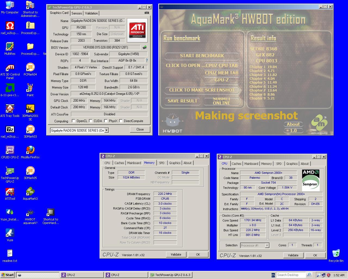Open the Windows Start menu
The image size is (348, 279).
8,275
